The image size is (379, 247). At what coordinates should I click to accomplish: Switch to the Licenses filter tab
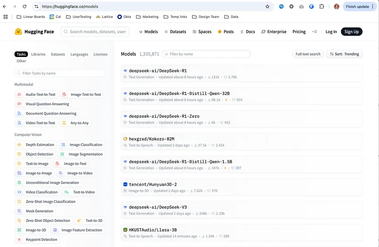101,54
